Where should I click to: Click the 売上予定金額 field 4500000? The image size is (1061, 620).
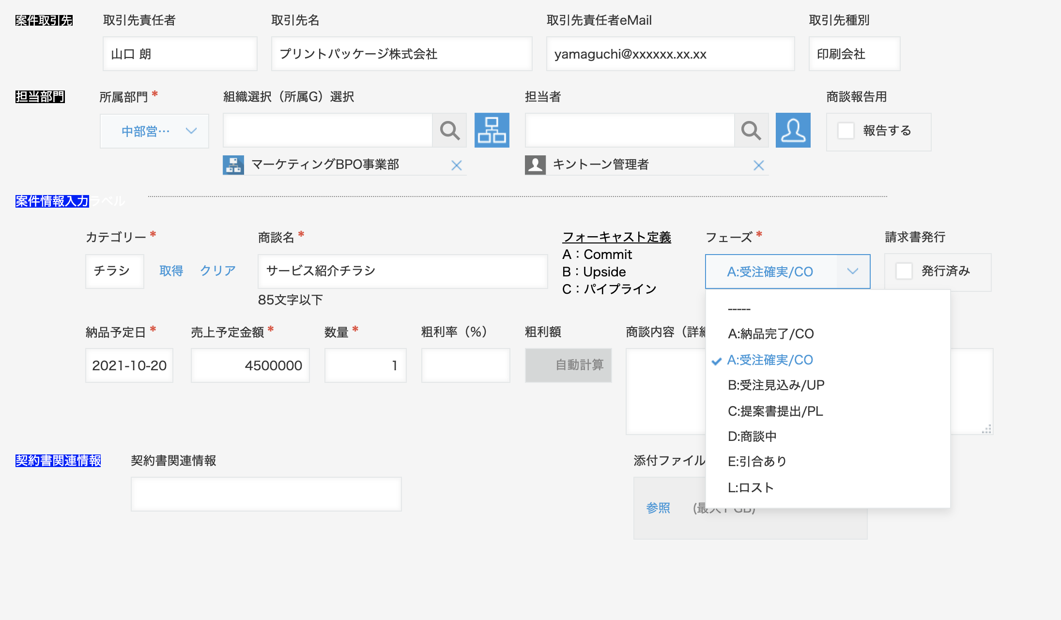tap(250, 365)
